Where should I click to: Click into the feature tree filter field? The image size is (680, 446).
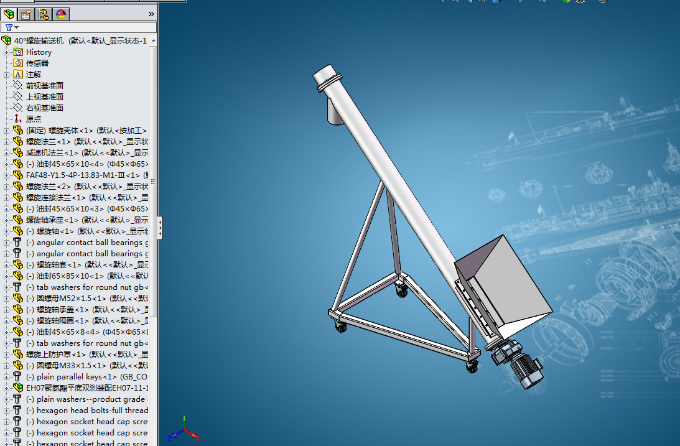pyautogui.click(x=78, y=27)
